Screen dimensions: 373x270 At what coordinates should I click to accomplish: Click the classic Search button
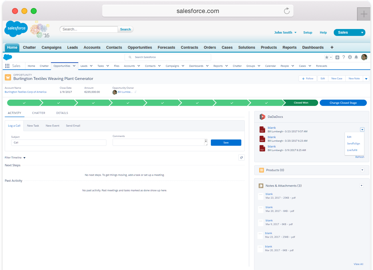[125, 29]
